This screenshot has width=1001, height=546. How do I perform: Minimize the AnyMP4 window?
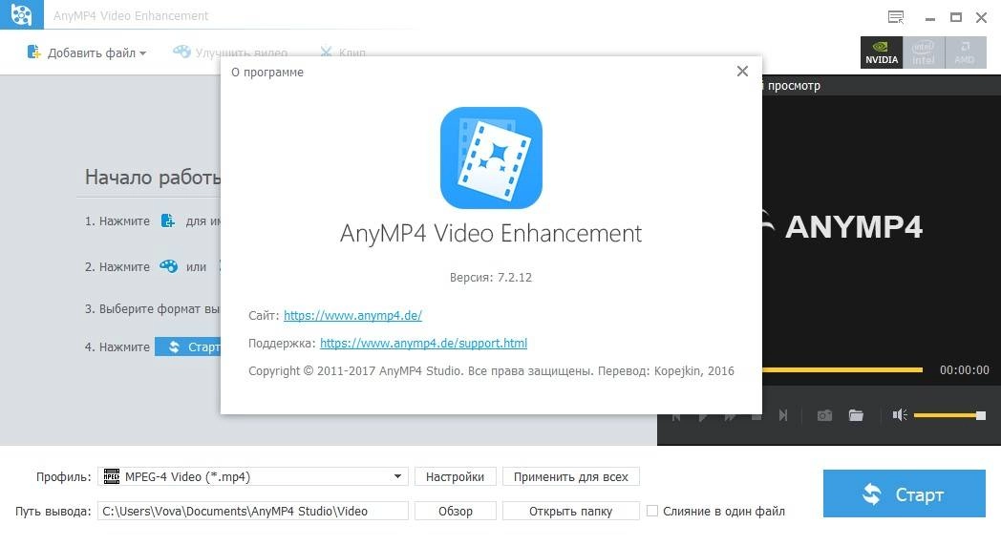tap(930, 18)
